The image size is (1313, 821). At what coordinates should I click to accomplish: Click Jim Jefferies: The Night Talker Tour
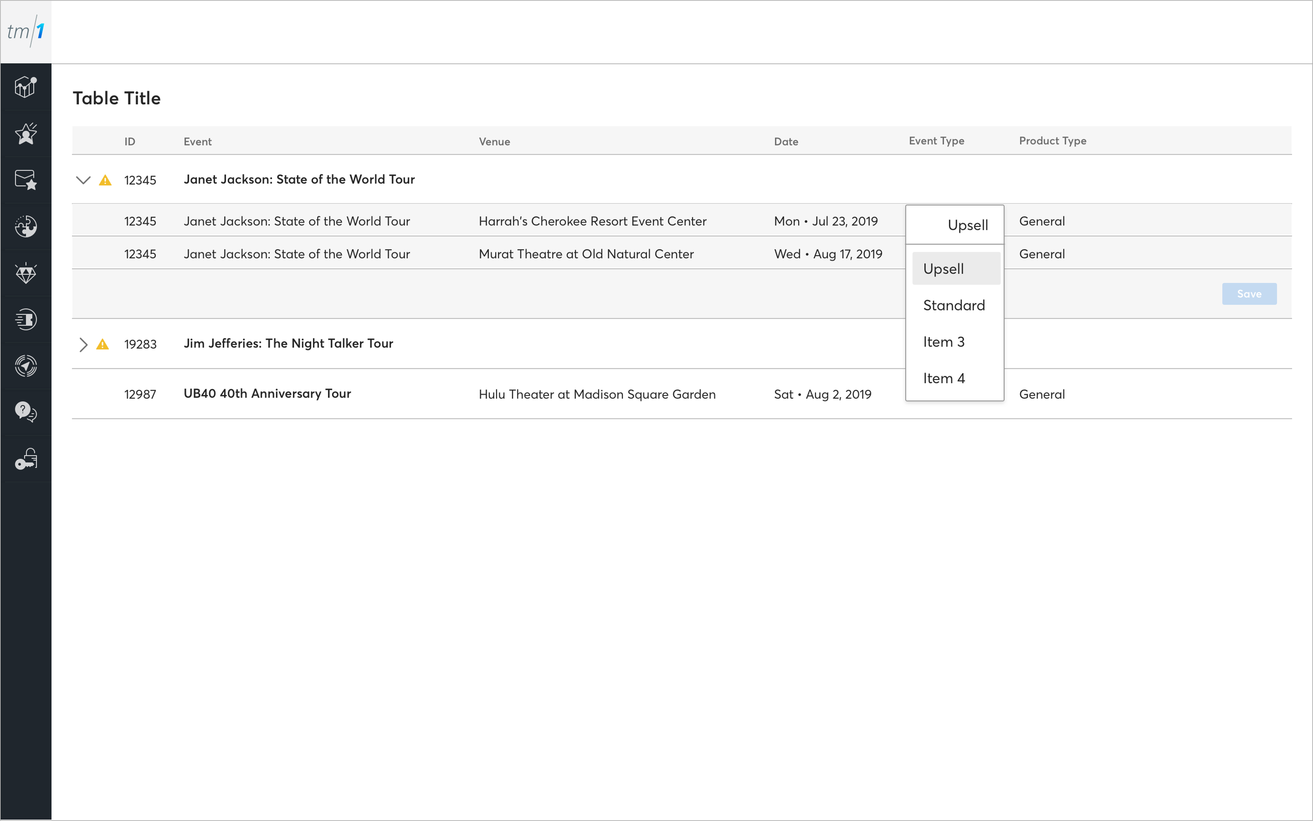tap(288, 343)
